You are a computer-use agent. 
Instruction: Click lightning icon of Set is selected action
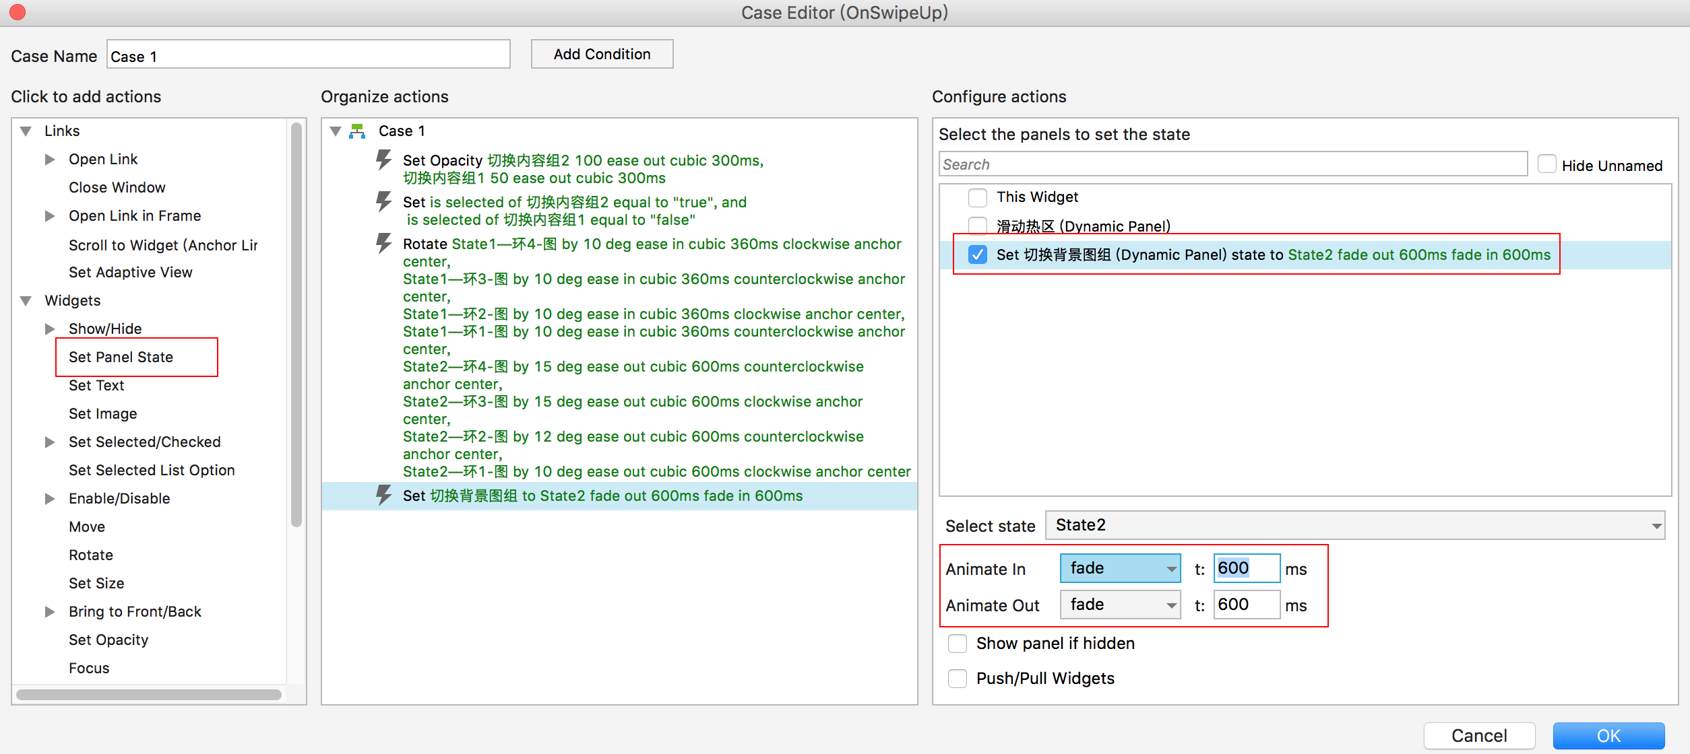(x=383, y=202)
